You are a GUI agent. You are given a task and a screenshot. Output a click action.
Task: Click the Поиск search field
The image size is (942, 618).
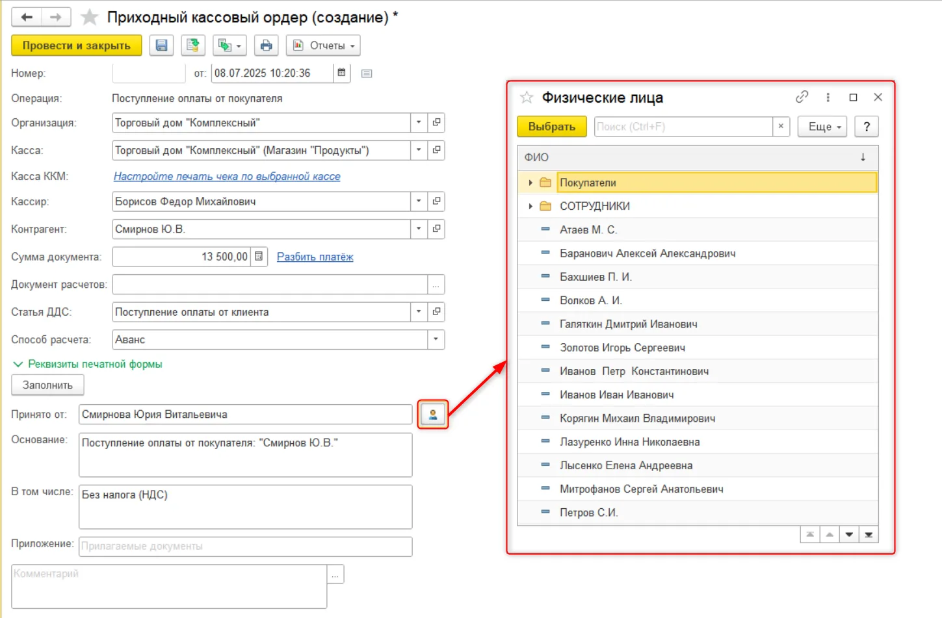pos(683,127)
